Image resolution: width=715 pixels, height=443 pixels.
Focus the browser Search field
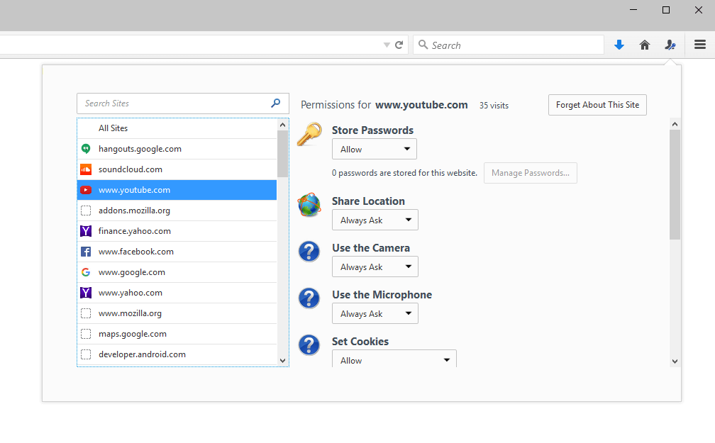tap(509, 45)
